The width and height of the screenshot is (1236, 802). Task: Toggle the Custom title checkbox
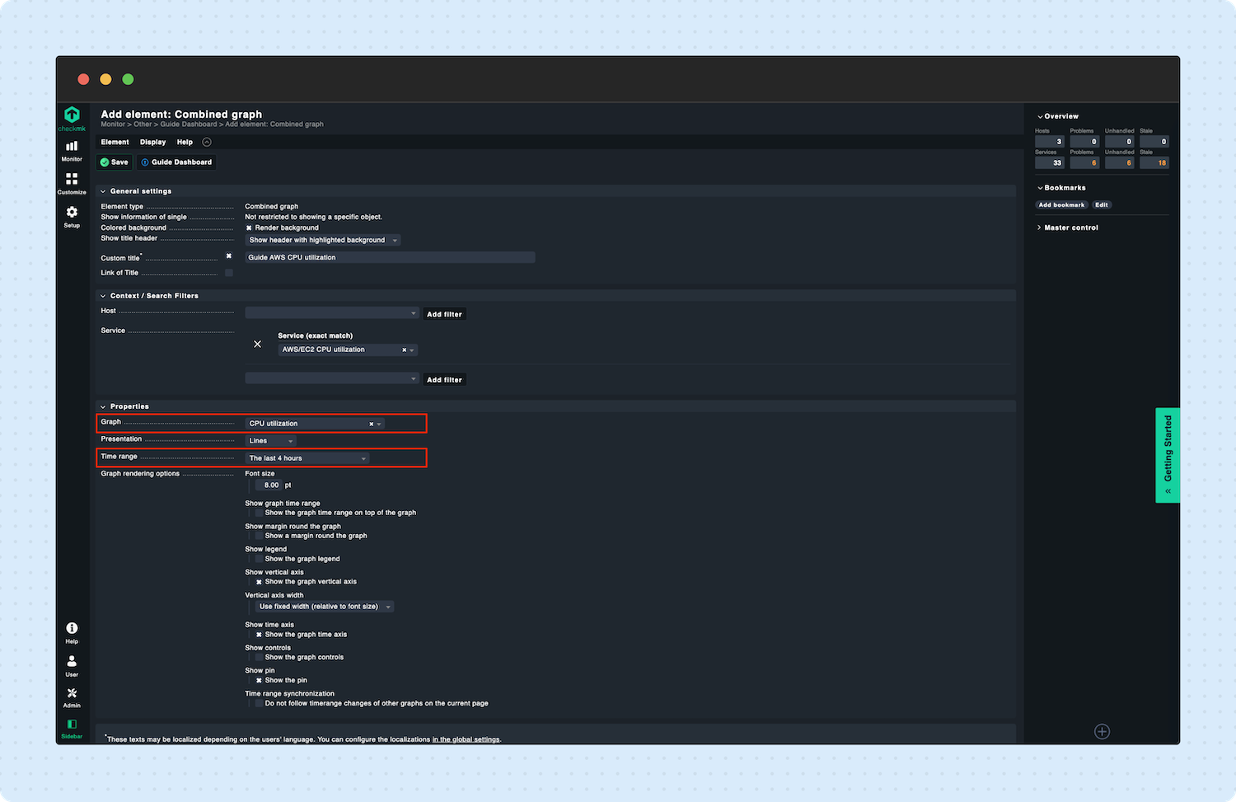point(229,256)
